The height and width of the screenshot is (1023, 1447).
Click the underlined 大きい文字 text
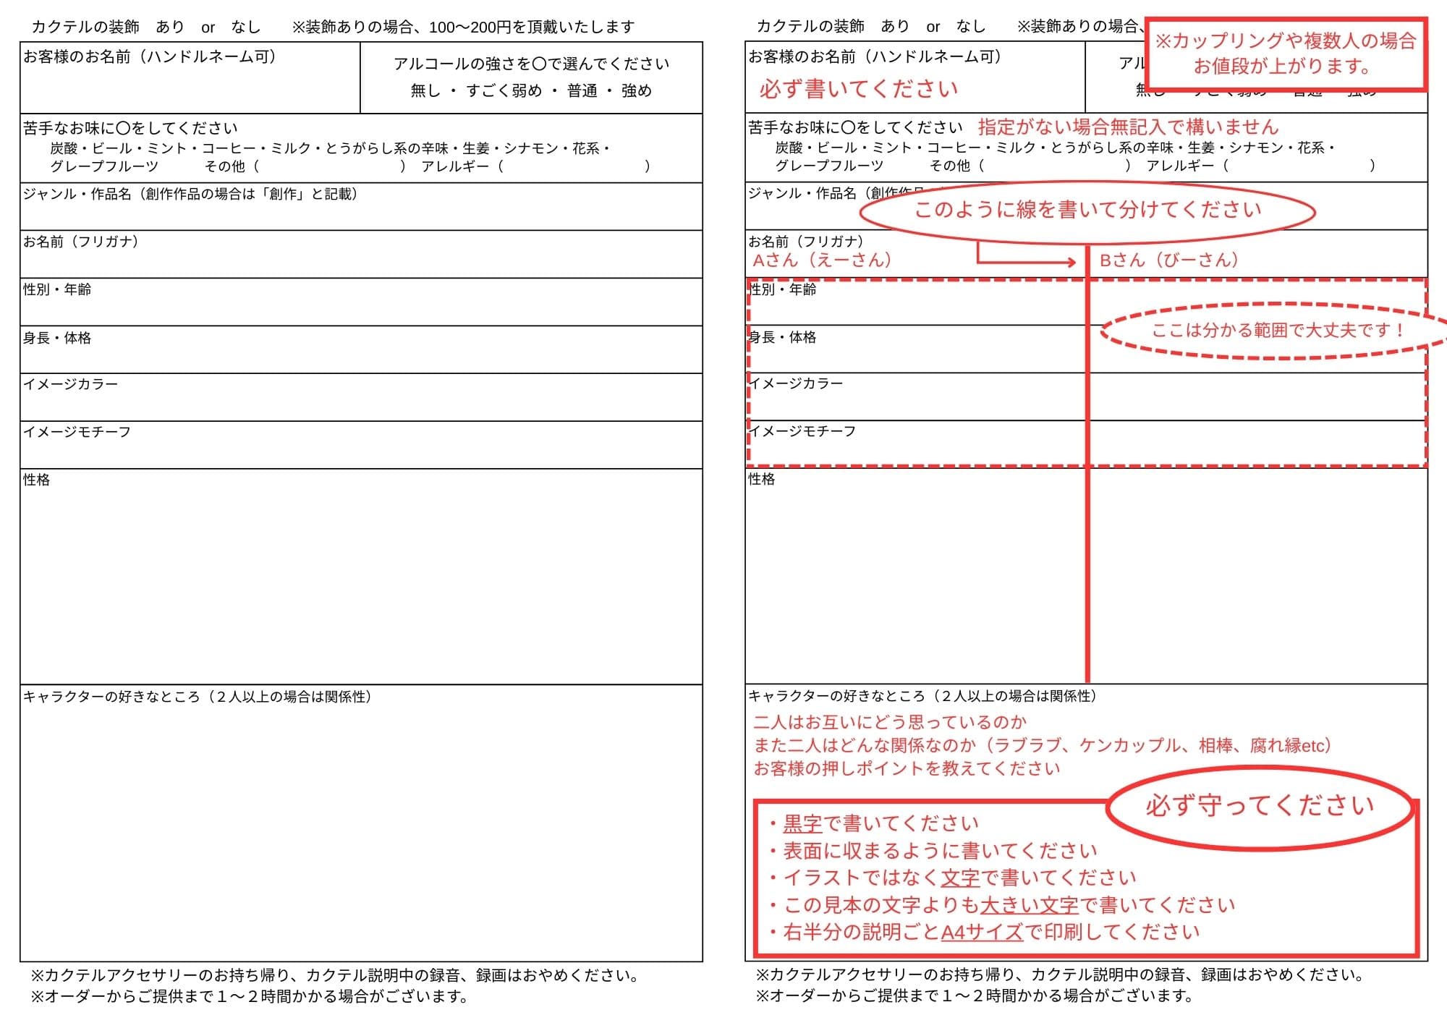[x=1029, y=905]
